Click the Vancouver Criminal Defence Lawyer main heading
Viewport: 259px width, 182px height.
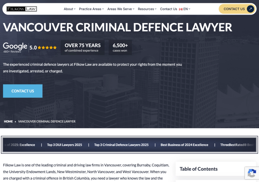[x=117, y=27]
